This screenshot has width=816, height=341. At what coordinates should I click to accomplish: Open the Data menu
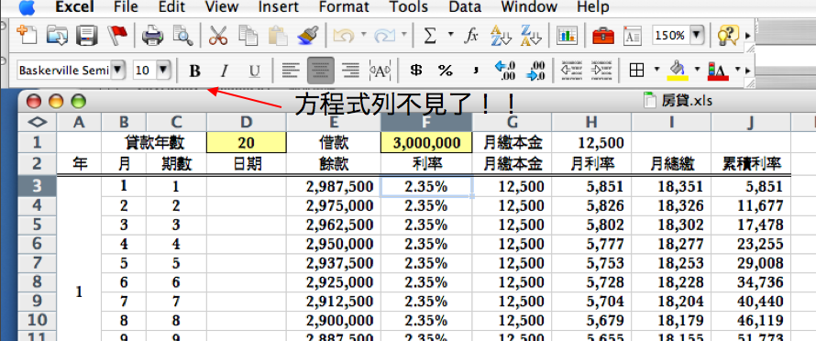(465, 7)
